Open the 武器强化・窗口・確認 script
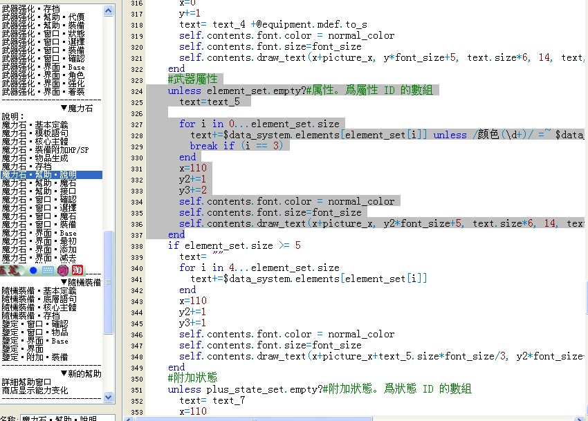The height and width of the screenshot is (421, 588). (x=43, y=59)
